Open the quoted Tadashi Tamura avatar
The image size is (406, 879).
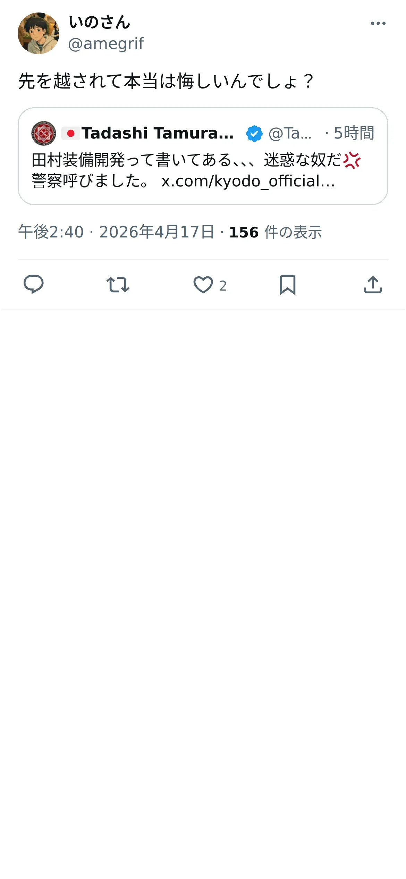(44, 133)
